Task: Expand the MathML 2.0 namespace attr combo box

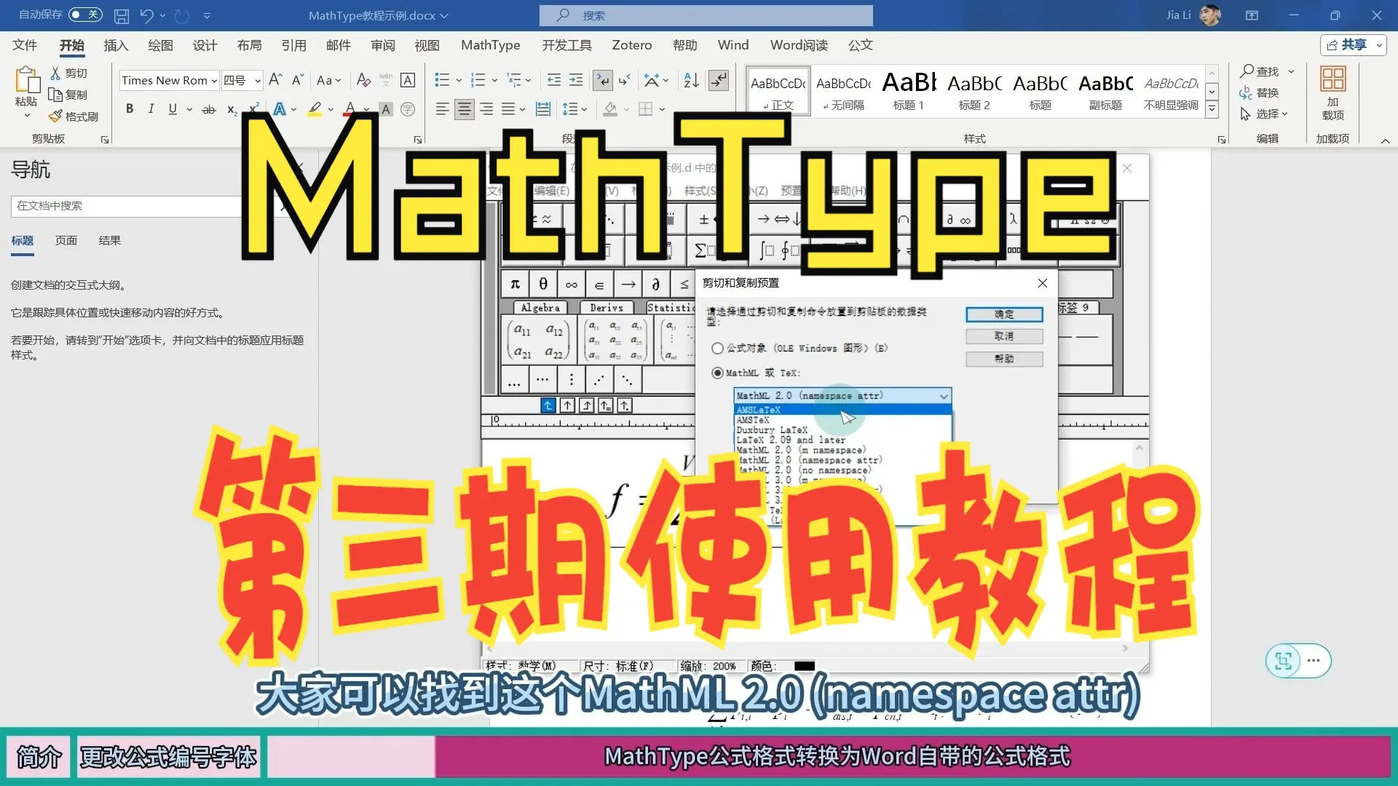Action: (842, 396)
